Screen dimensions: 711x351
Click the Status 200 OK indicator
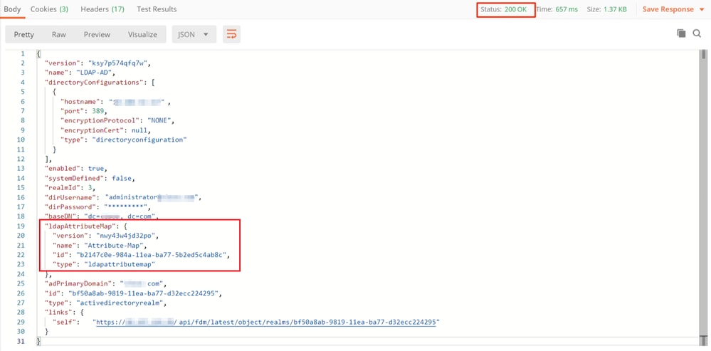click(x=506, y=9)
